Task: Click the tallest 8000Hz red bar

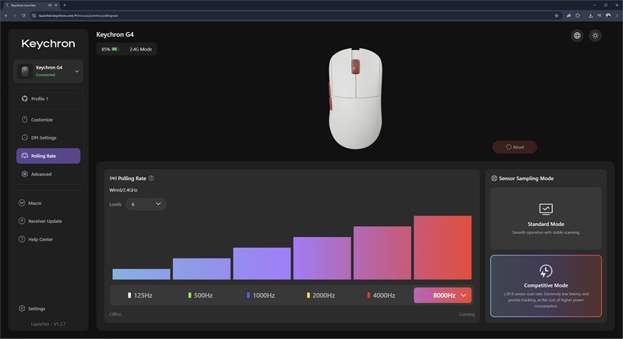Action: point(442,248)
